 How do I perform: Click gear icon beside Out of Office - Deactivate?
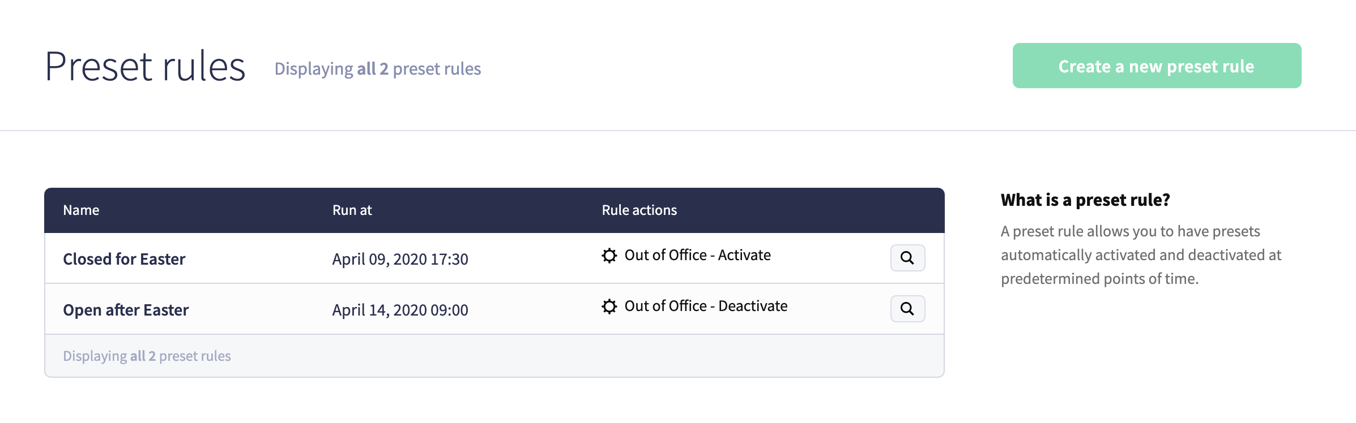609,307
